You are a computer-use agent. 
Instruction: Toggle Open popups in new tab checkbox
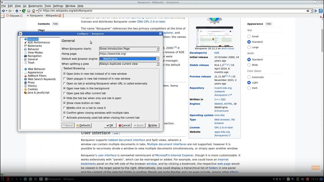click(64, 79)
